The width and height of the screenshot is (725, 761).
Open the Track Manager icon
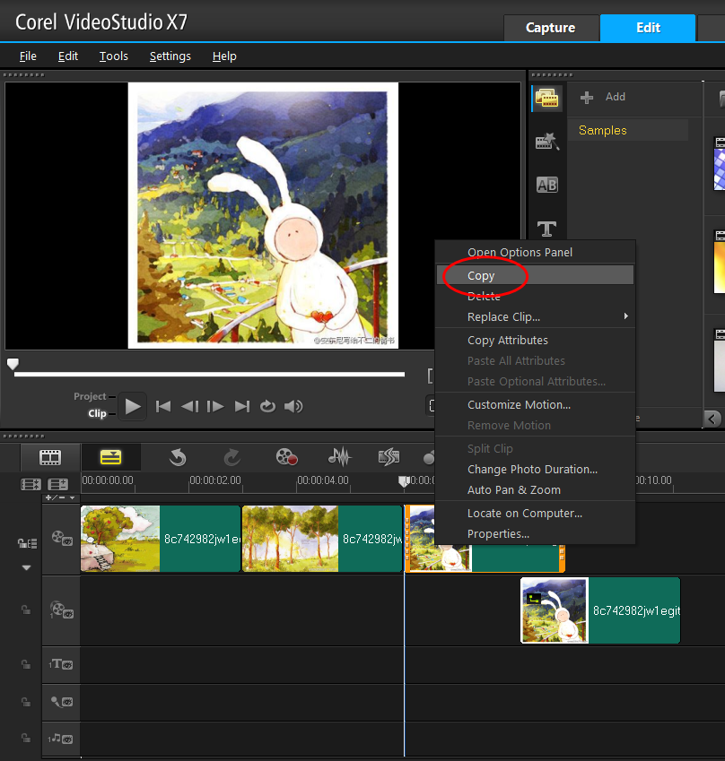pos(57,484)
